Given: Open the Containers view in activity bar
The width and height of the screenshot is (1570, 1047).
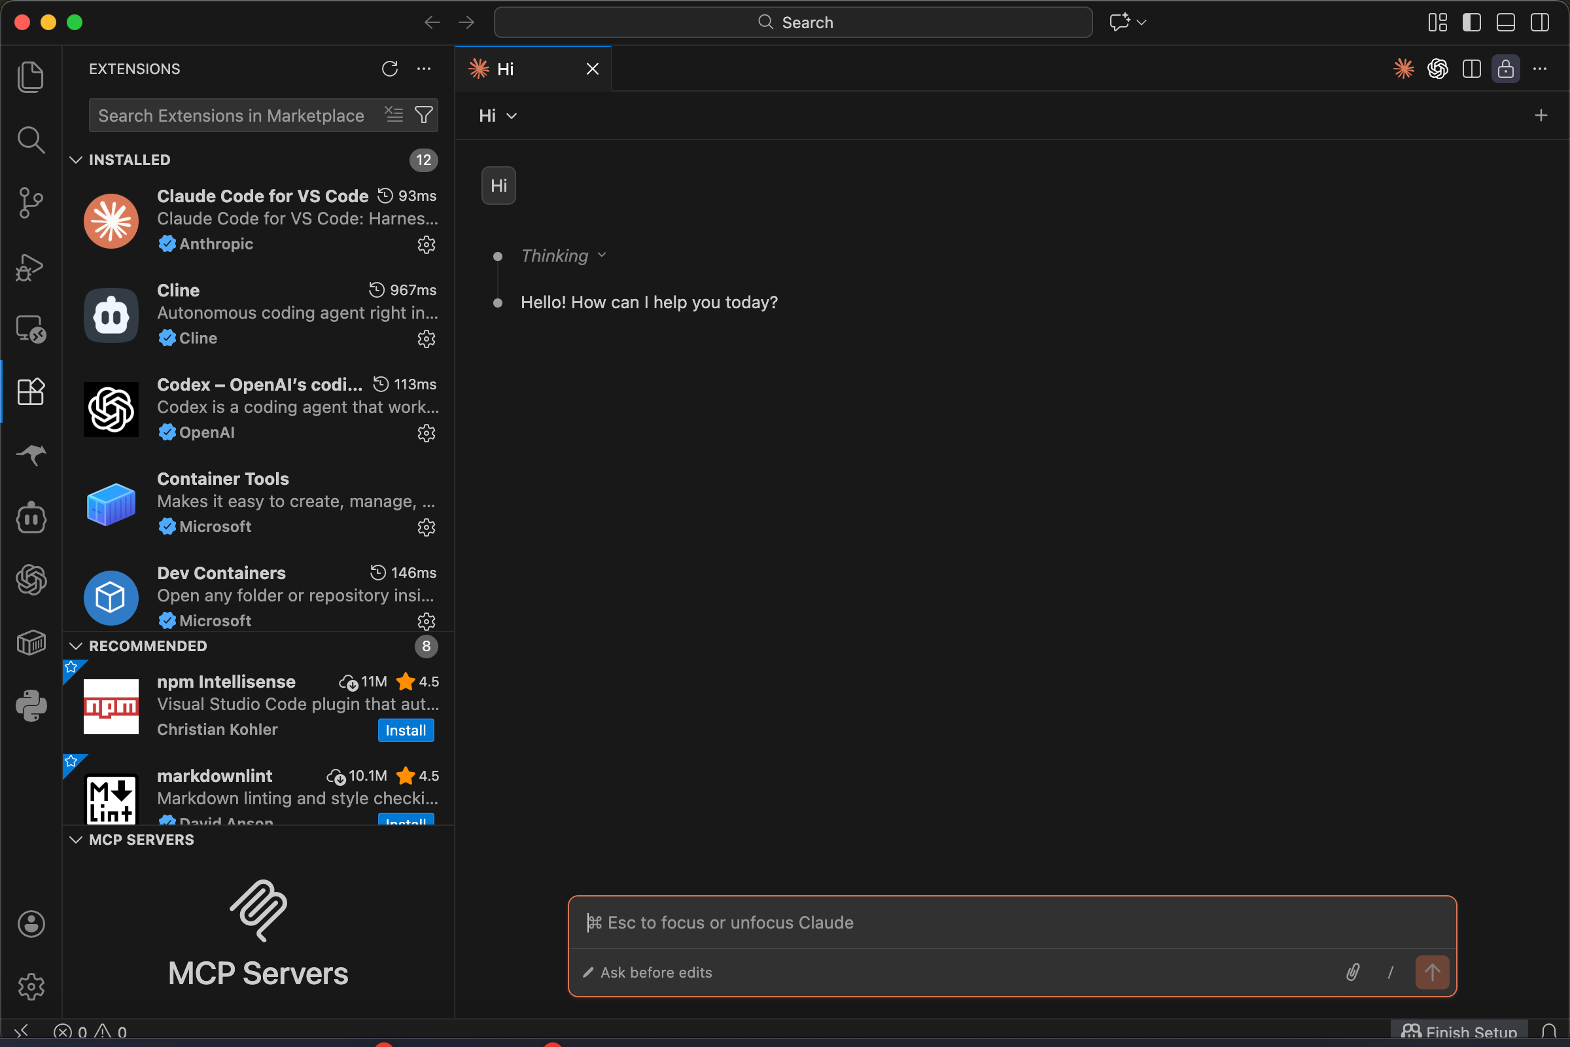Looking at the screenshot, I should tap(31, 643).
